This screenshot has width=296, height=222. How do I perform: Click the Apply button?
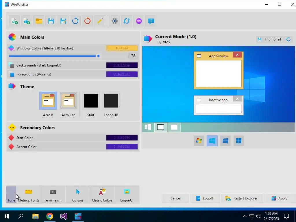pos(280,198)
